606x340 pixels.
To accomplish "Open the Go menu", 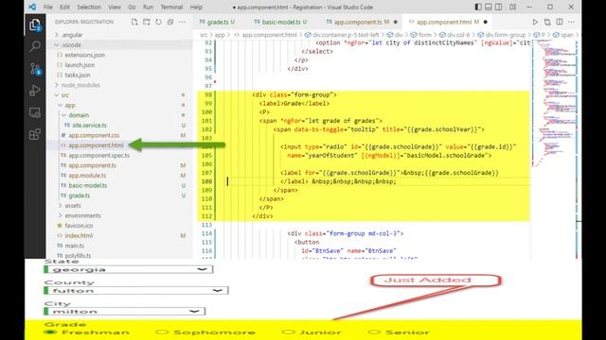I will 132,7.
